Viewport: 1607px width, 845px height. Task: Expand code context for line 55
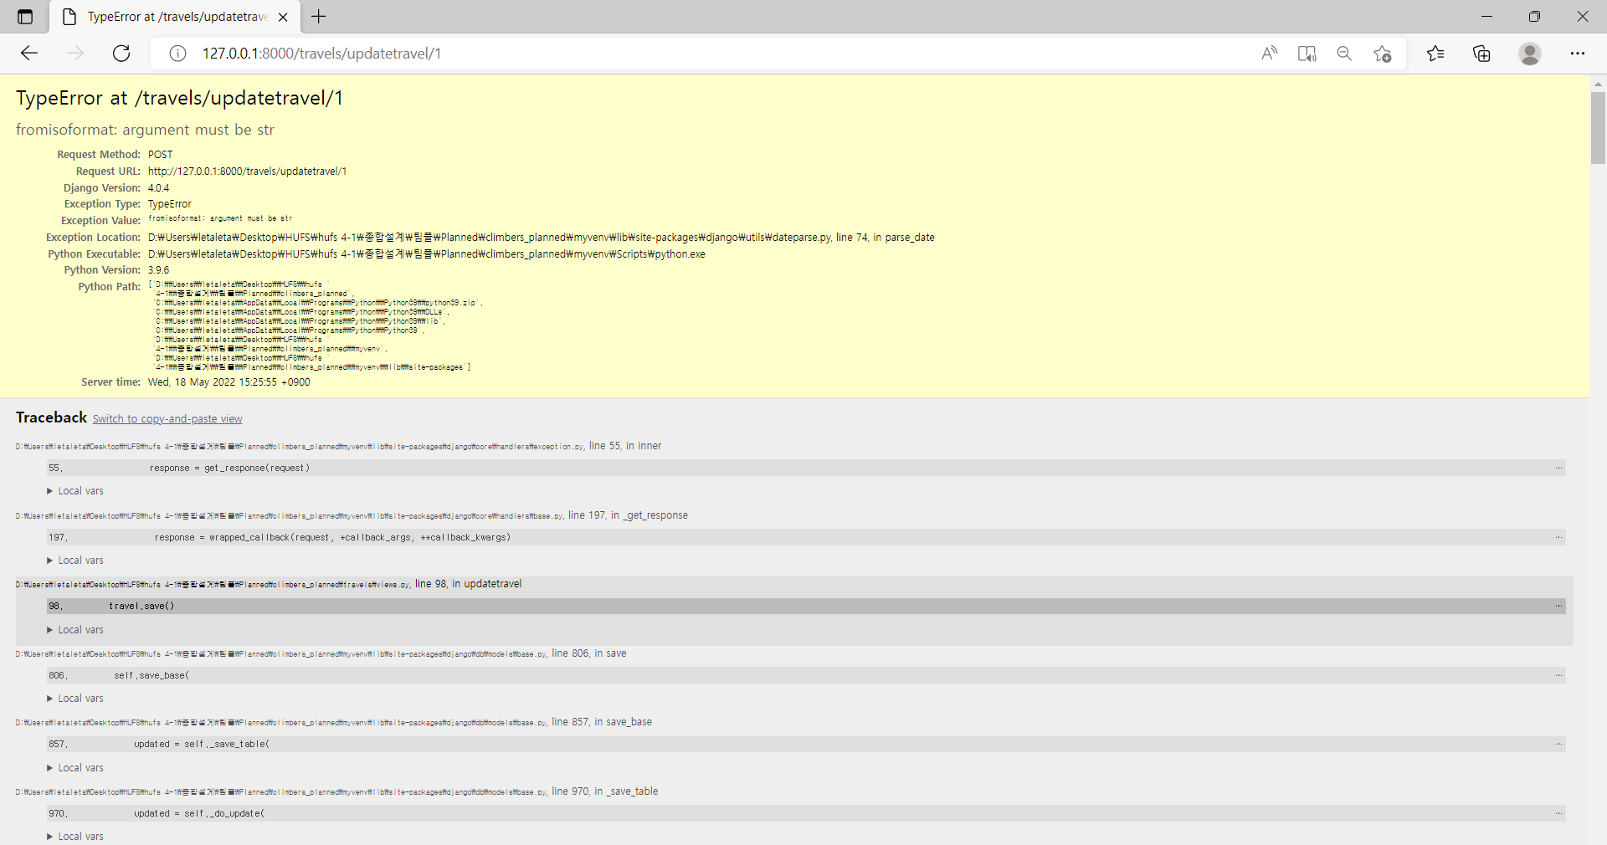coord(806,468)
